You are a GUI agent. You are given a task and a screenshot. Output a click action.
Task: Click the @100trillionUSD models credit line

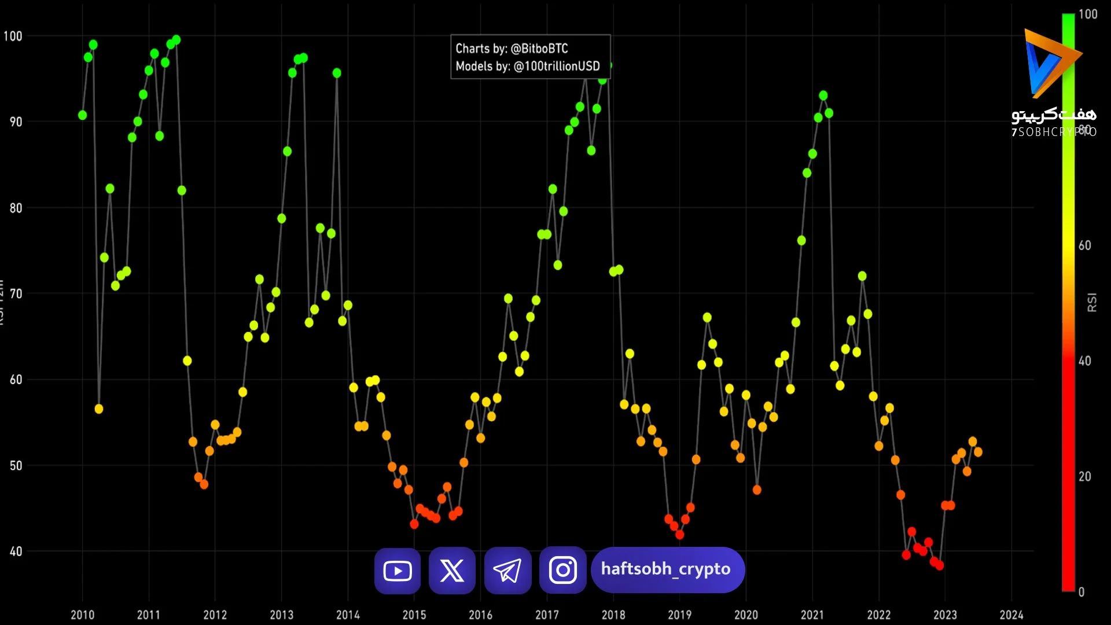[x=528, y=66]
